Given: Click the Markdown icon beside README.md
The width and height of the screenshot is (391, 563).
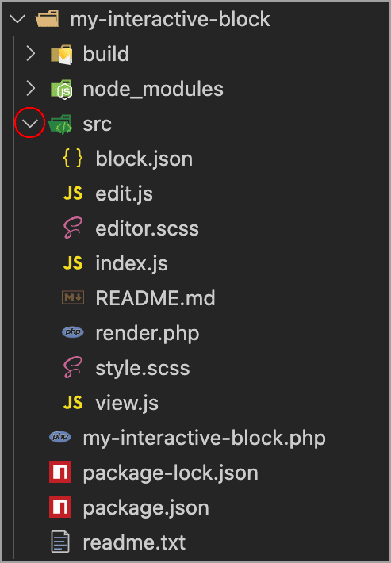Looking at the screenshot, I should coord(73,297).
